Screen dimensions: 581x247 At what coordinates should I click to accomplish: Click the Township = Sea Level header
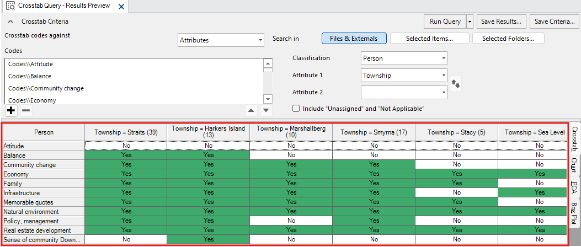(x=532, y=132)
